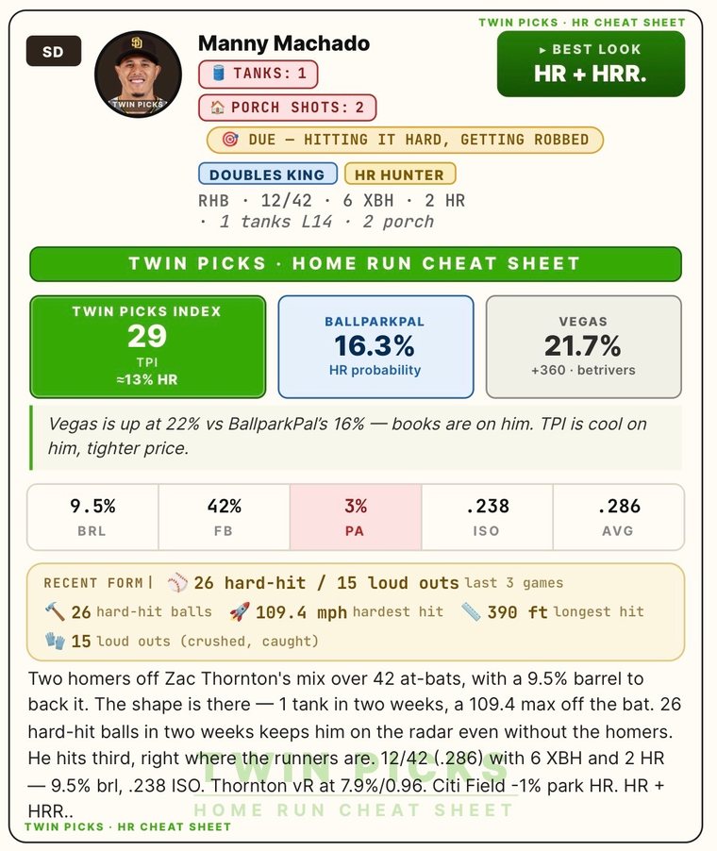Select the highlighted 3% PA stat cell
Viewport: 717px width, 851px height.
(x=356, y=517)
